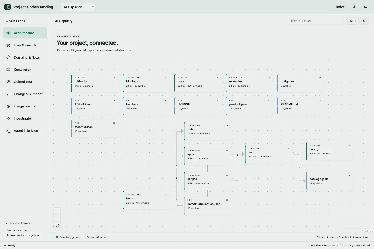The image size is (374, 249).
Task: Open Architecture in the workspace sidebar
Action: 25,33
